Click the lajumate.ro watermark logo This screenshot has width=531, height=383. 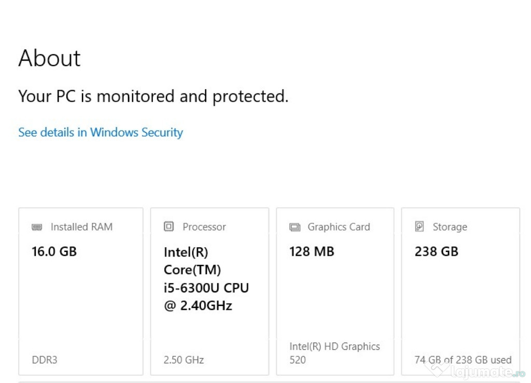point(474,371)
